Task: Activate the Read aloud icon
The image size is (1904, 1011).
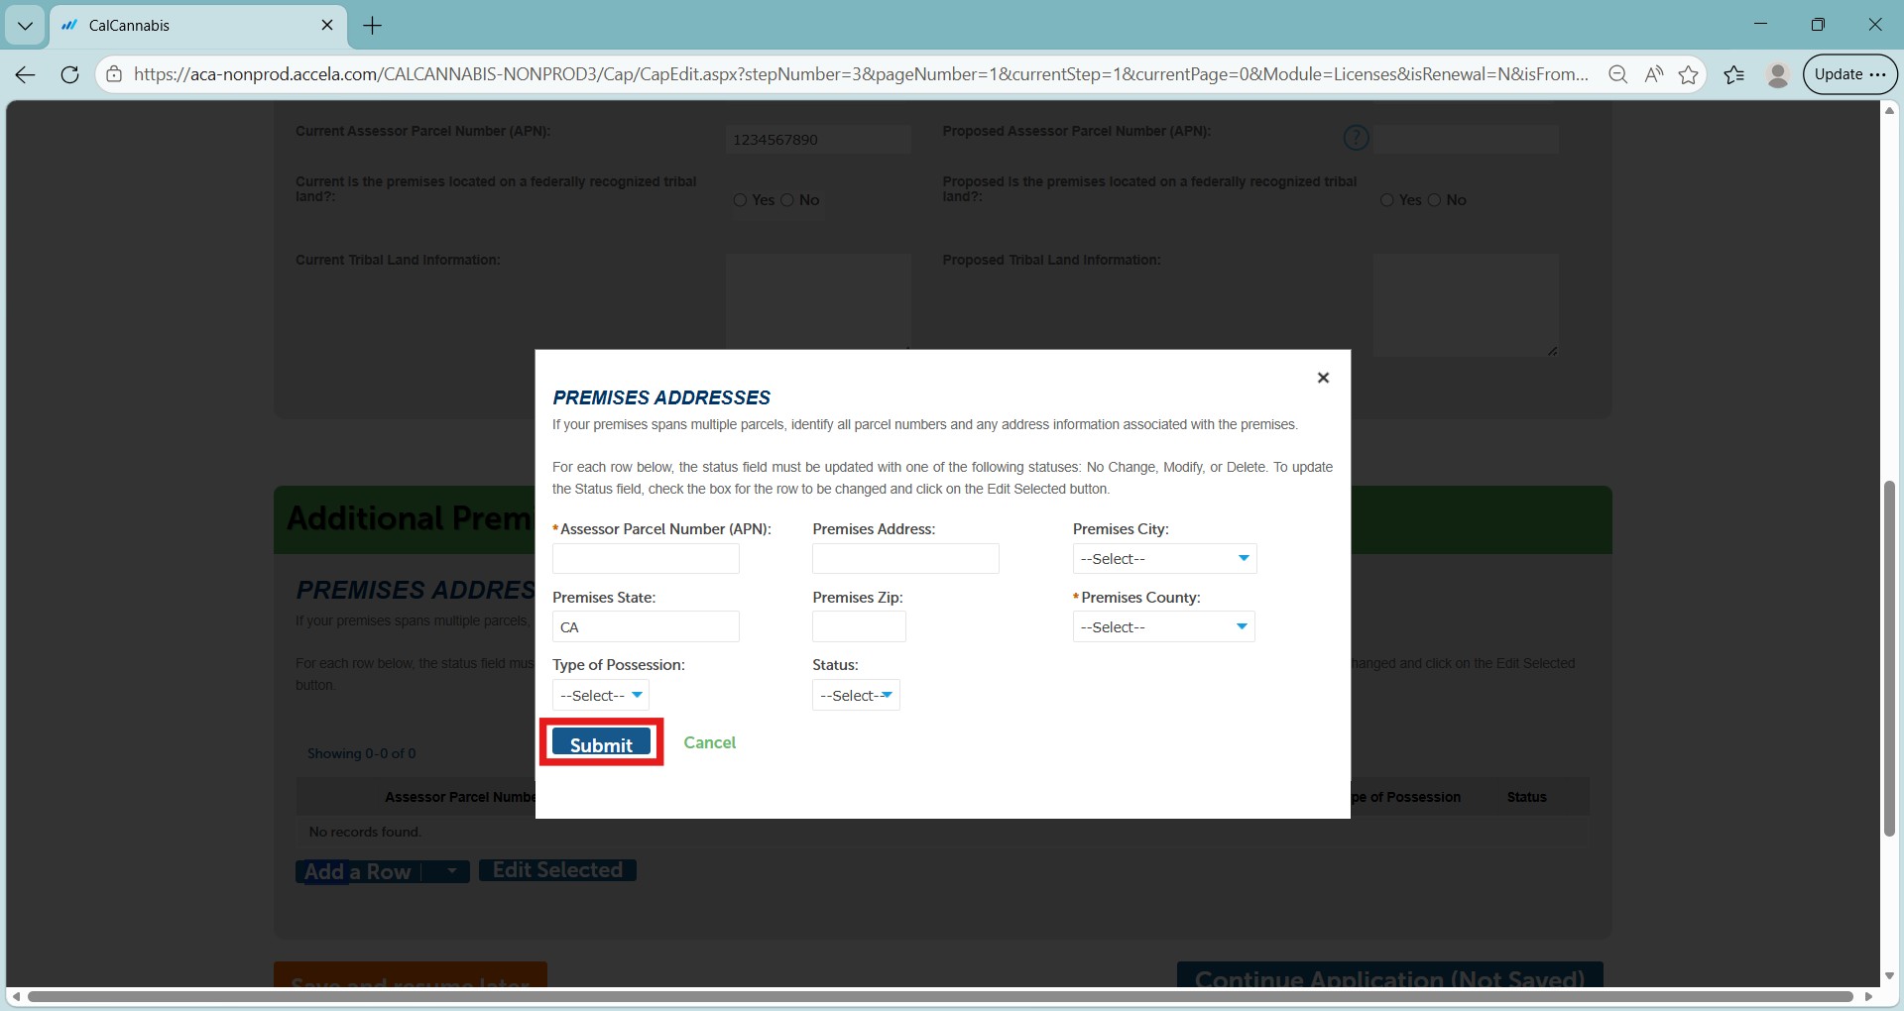Action: (1653, 74)
